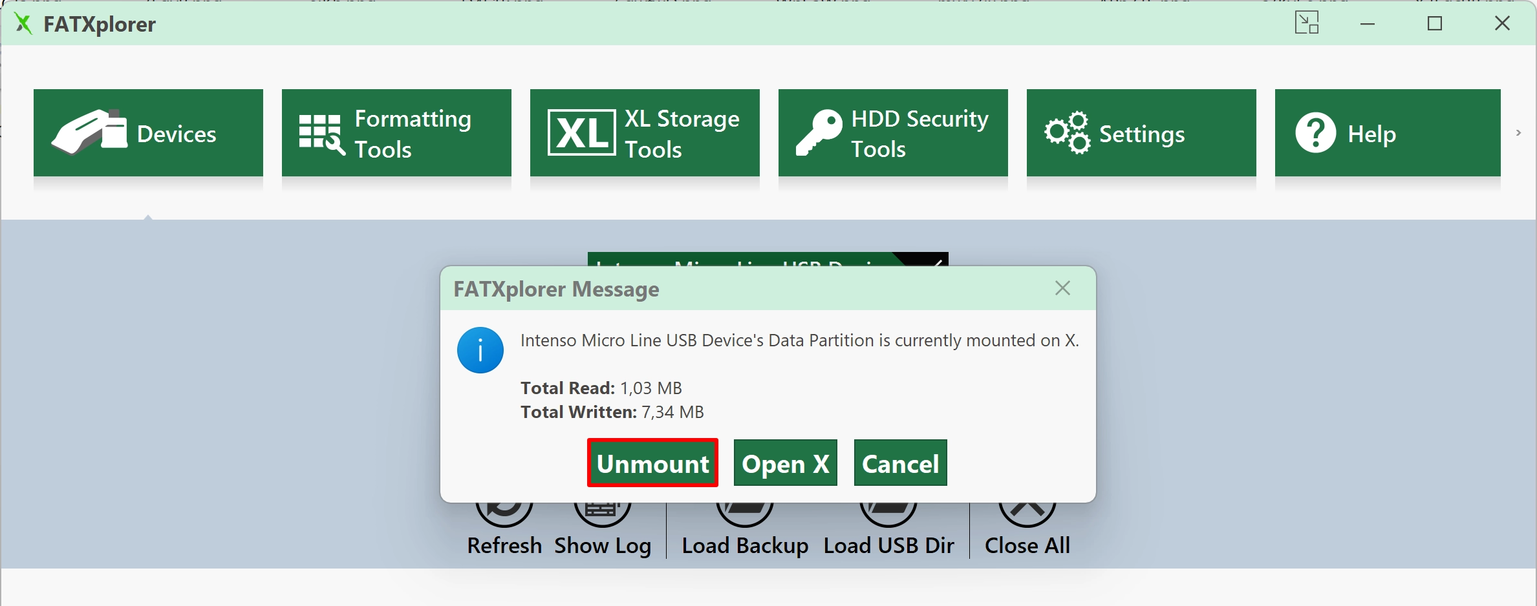
Task: Open the Help tab
Action: (1388, 132)
